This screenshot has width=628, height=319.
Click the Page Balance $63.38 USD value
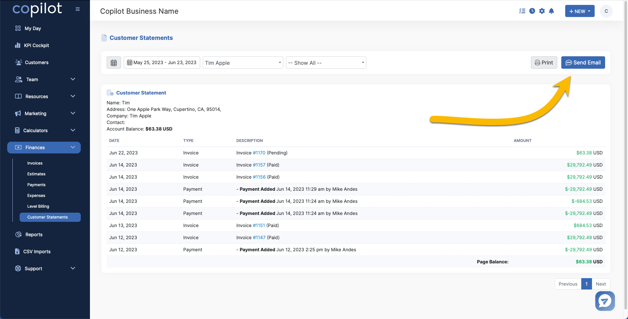pyautogui.click(x=589, y=262)
